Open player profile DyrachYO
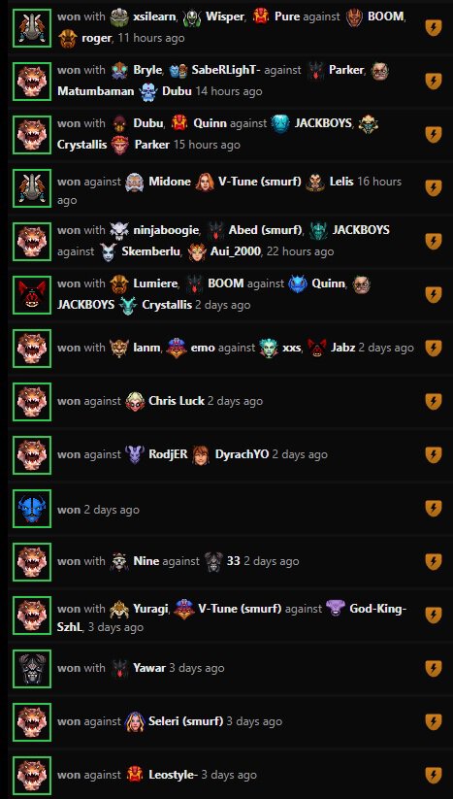The image size is (453, 799). coord(242,454)
